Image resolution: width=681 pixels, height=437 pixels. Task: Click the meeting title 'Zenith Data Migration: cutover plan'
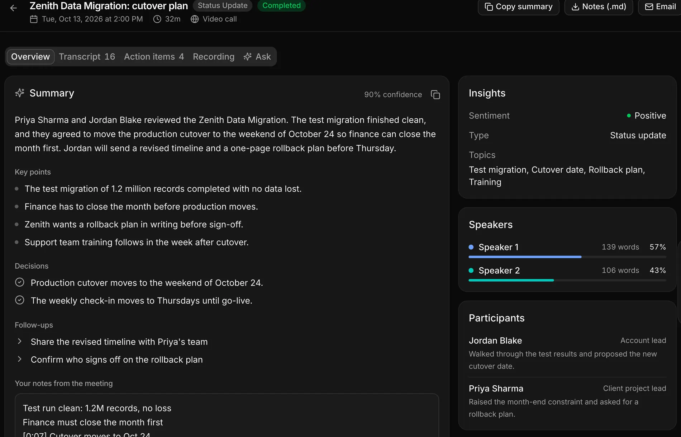click(109, 6)
